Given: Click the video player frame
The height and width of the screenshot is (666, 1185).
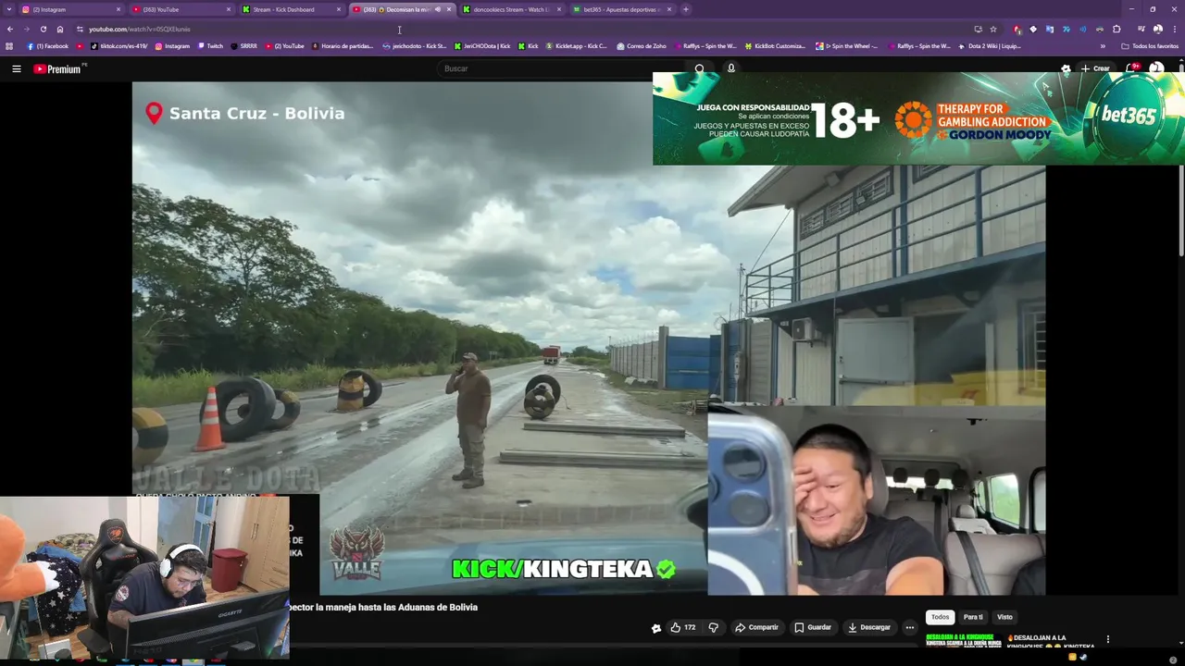Looking at the screenshot, I should coord(589,339).
